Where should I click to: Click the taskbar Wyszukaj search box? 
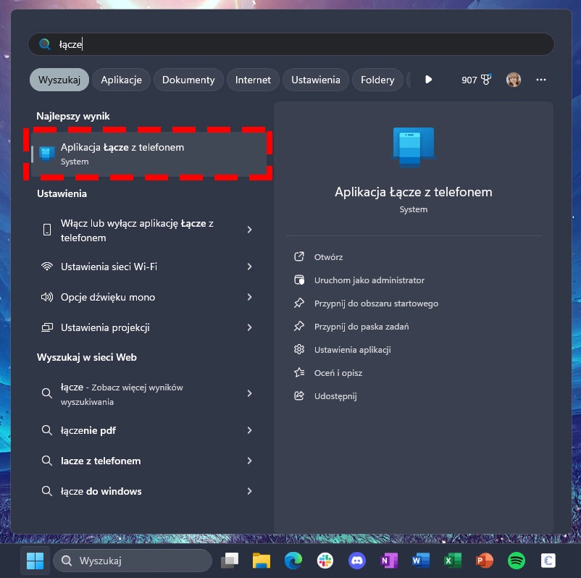(x=133, y=561)
